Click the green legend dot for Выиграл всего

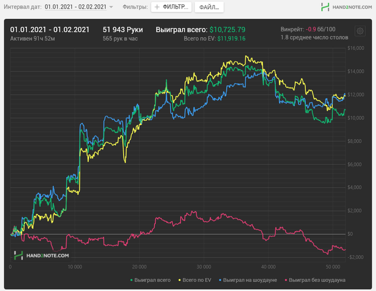(132, 280)
